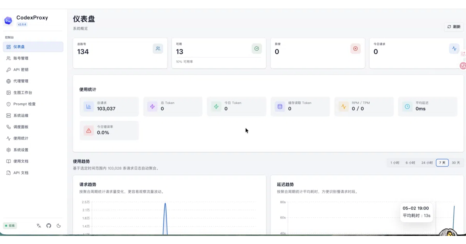The image size is (466, 244).
Task: Click the RPM / TPM activity icon
Action: tap(344, 107)
